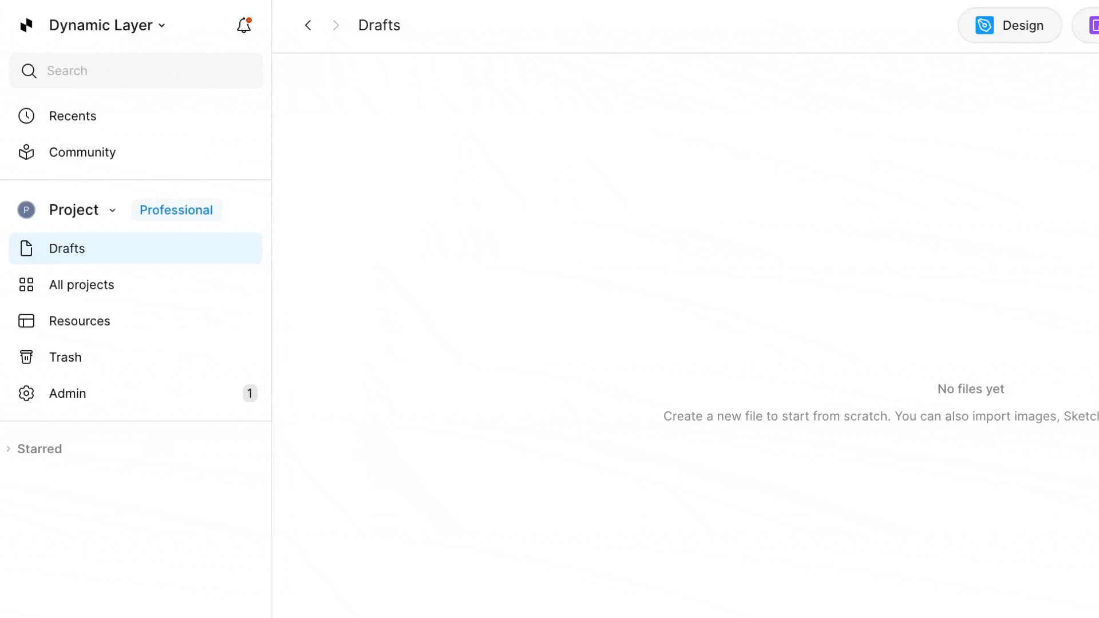The height and width of the screenshot is (618, 1099).
Task: Open Admin settings gear icon
Action: coord(26,394)
